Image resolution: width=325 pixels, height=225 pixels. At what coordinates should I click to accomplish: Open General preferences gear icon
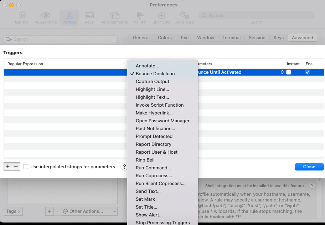pos(22,15)
